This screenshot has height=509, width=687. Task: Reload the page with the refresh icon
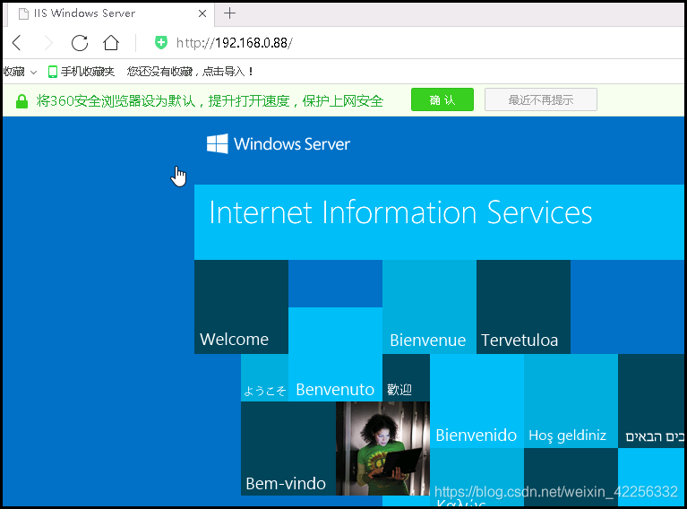(x=80, y=43)
